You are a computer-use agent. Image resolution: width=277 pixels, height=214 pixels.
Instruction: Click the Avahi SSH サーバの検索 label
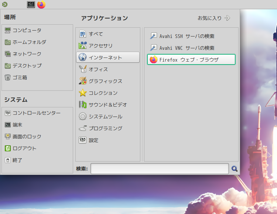pyautogui.click(x=187, y=36)
